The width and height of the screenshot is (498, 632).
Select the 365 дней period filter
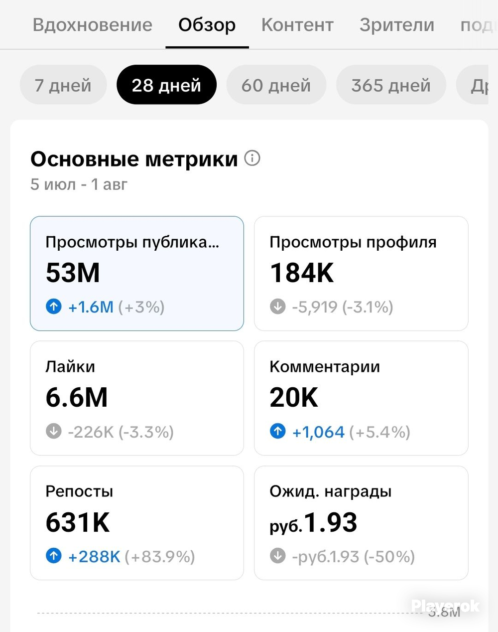coord(391,85)
